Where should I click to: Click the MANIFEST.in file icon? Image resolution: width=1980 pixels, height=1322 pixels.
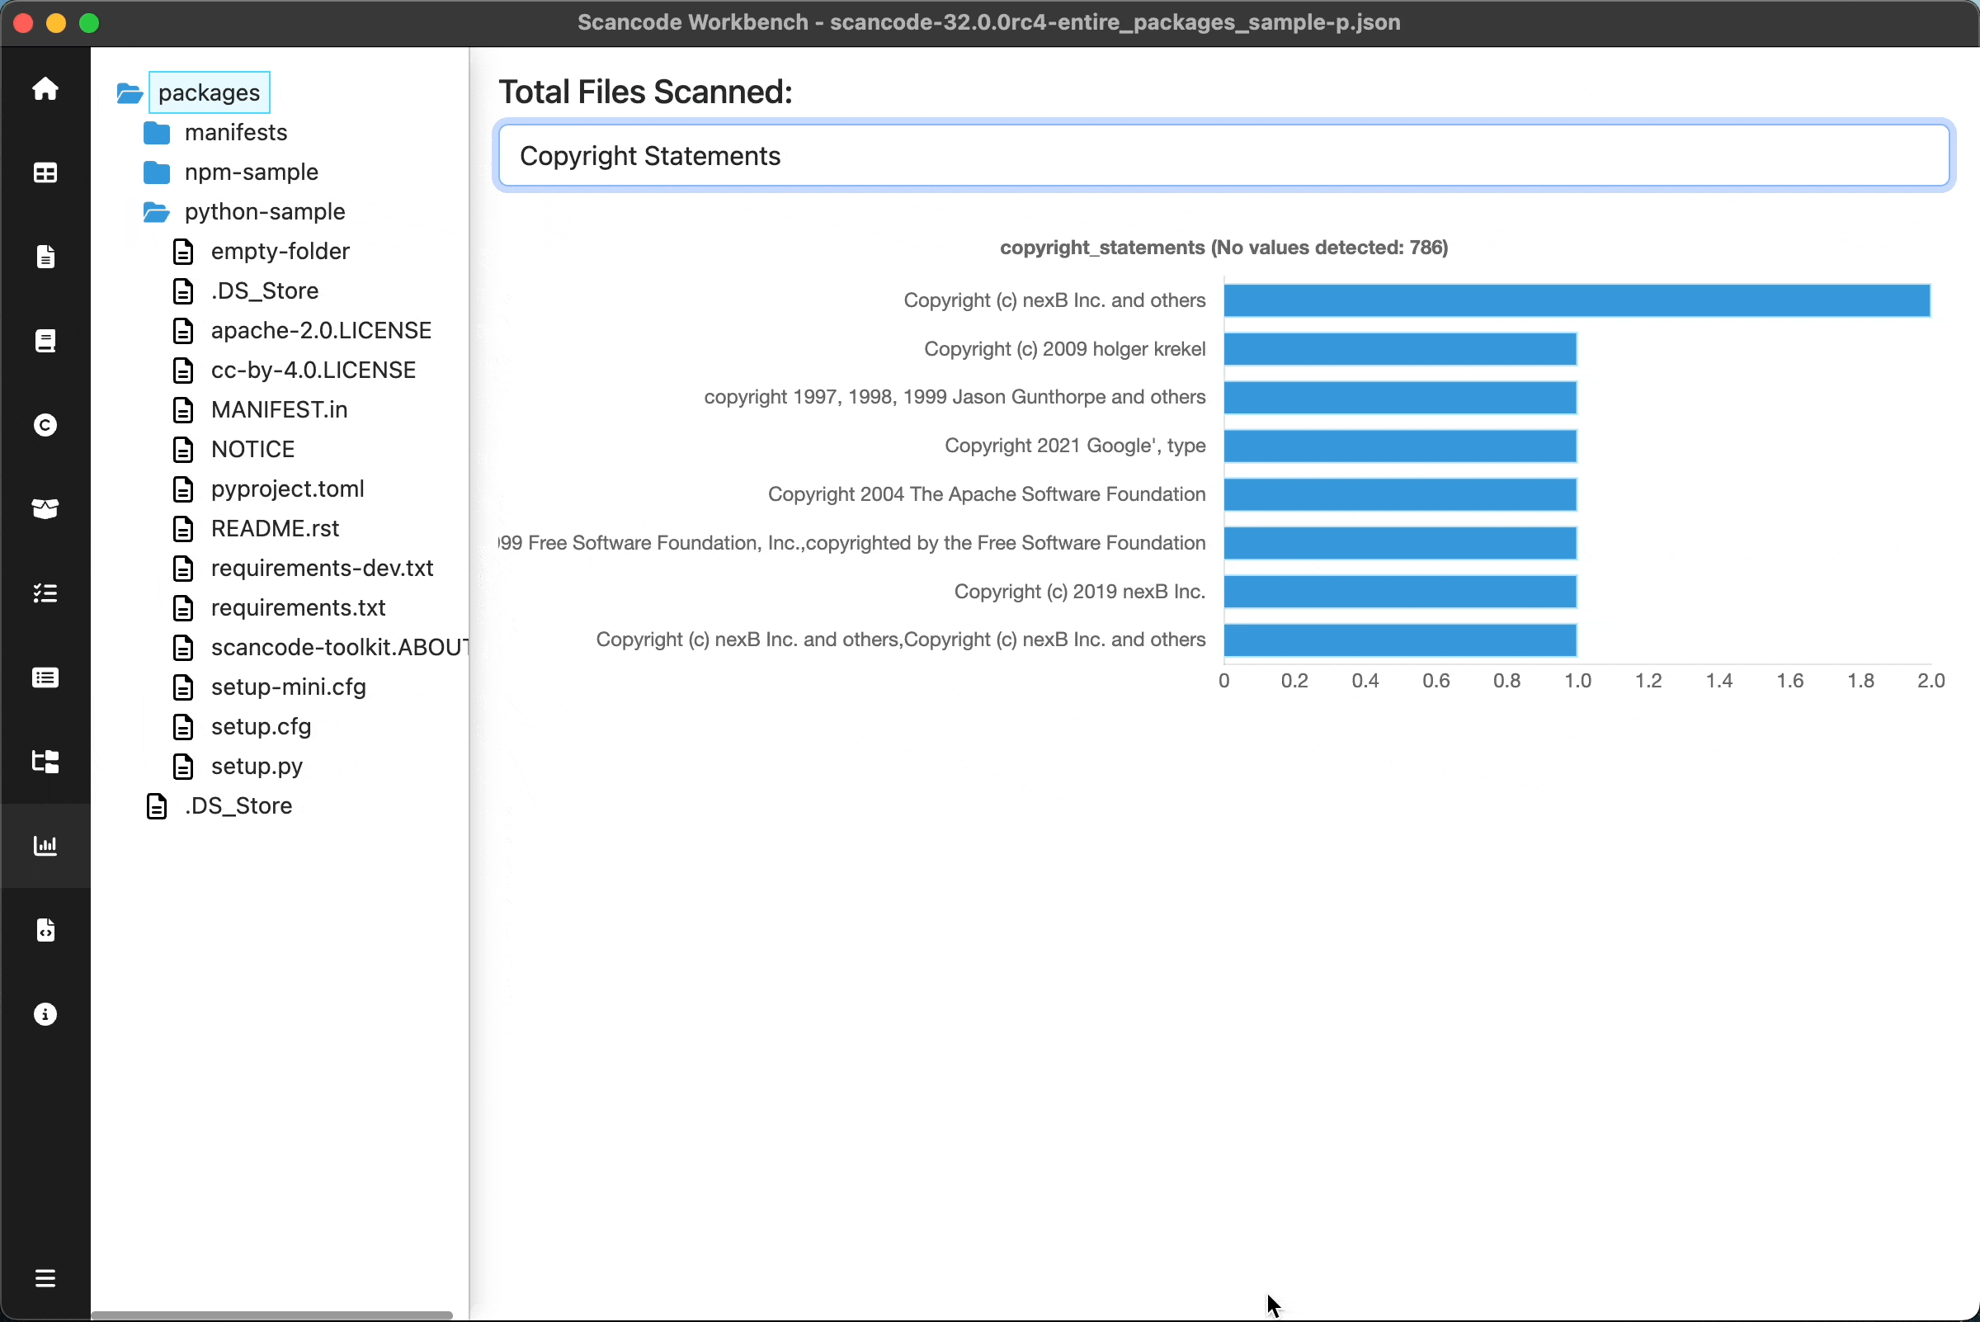183,410
